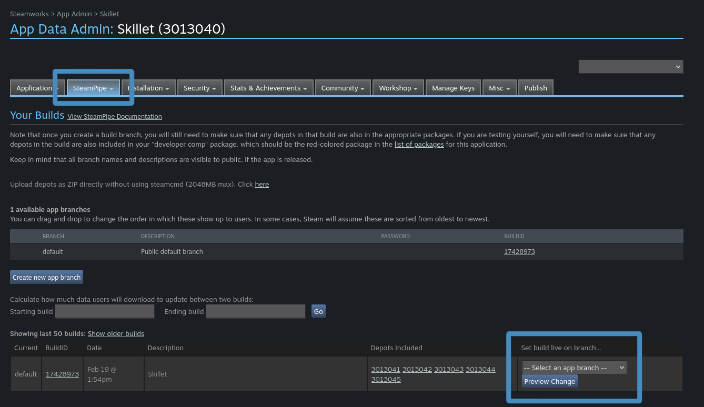Focus the Starting build input field
Screen dimensions: 704x407
click(x=105, y=311)
